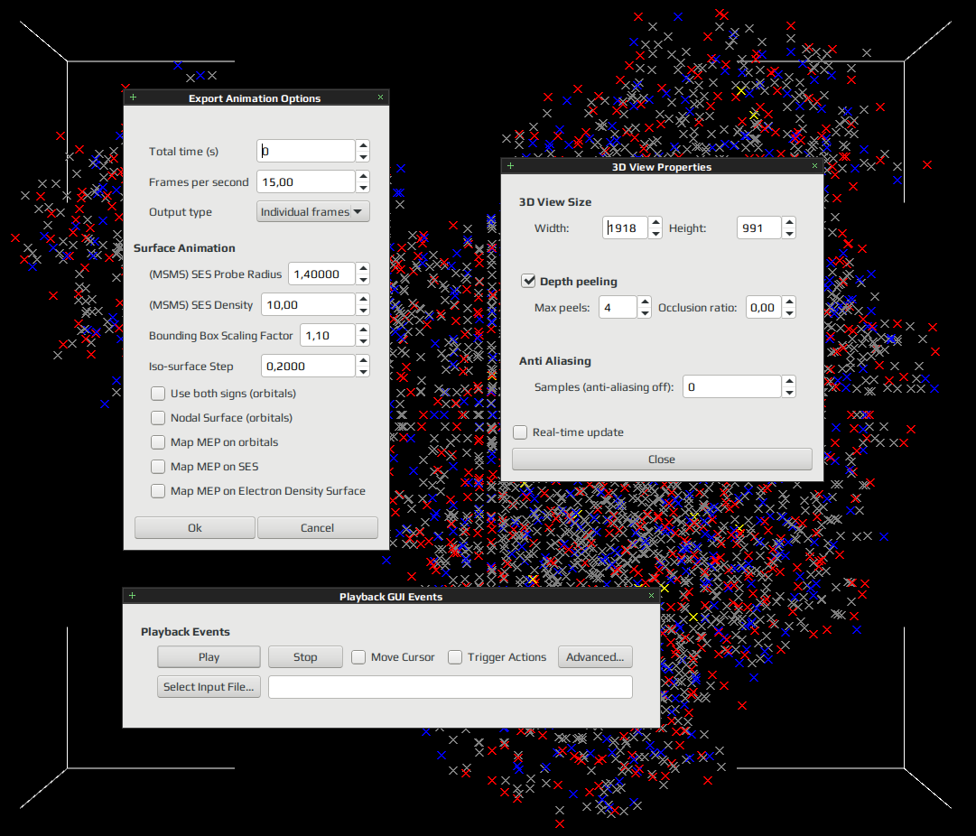Enable Use both signs (orbitals) checkbox
Image resolution: width=976 pixels, height=836 pixels.
[158, 394]
